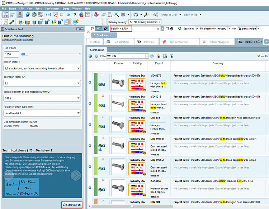Click the hierarchy tree structure icon
Screen dimensions: 269x209
point(110,15)
